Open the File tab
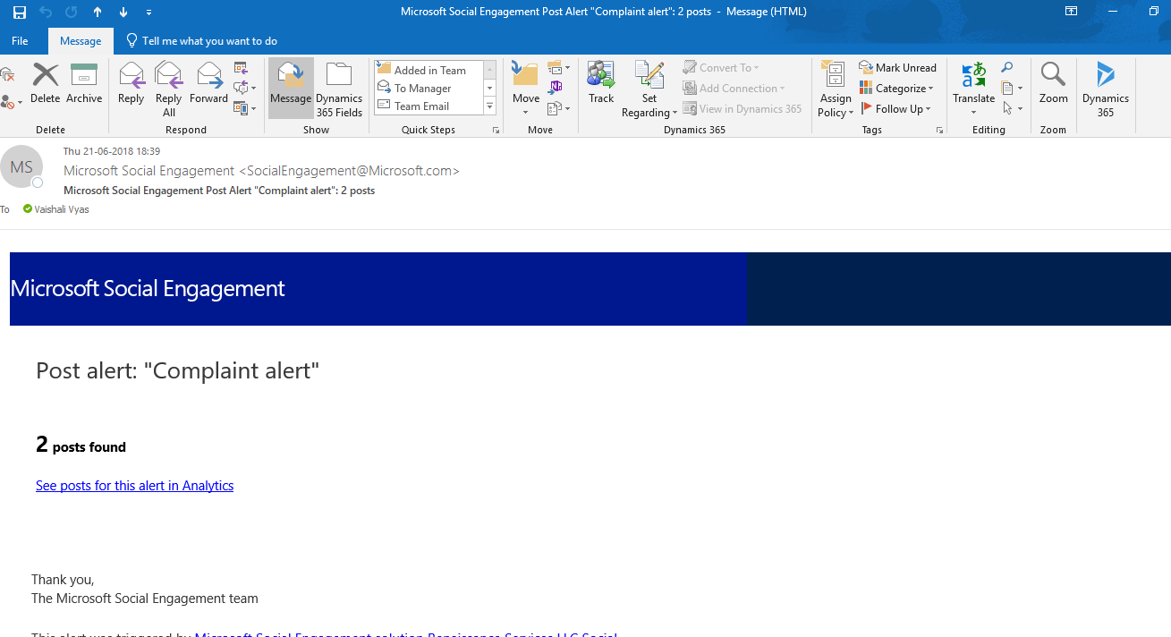The width and height of the screenshot is (1171, 637). (20, 41)
